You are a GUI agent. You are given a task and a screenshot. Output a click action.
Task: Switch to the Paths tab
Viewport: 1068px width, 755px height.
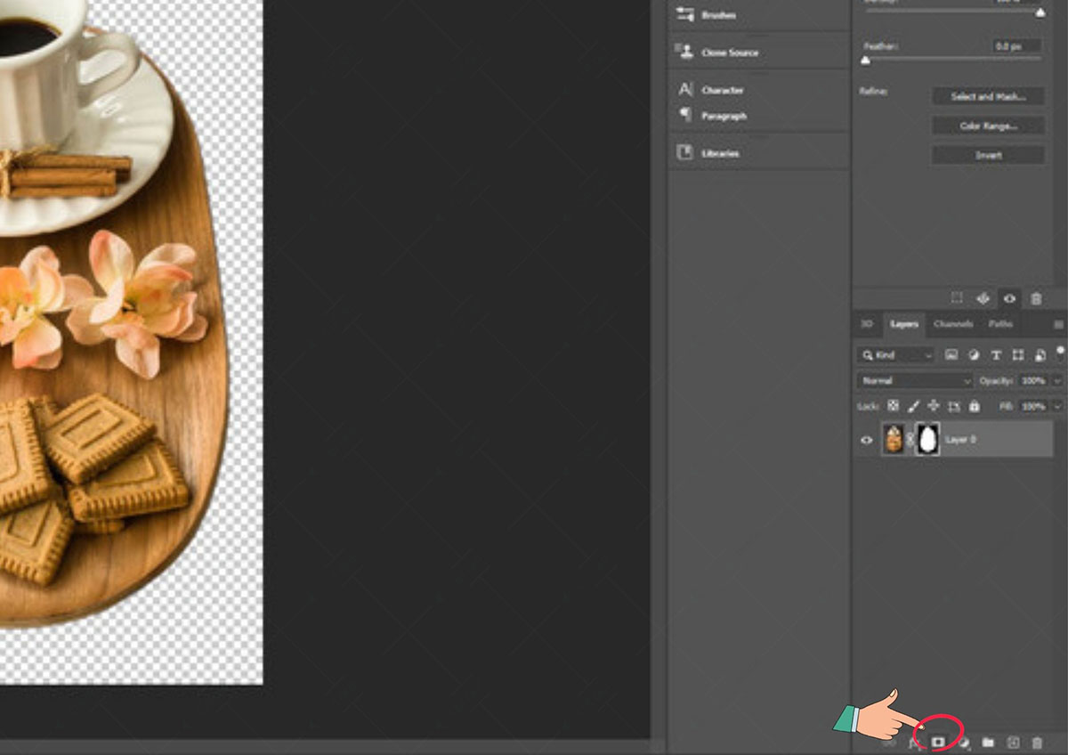[x=1000, y=324]
